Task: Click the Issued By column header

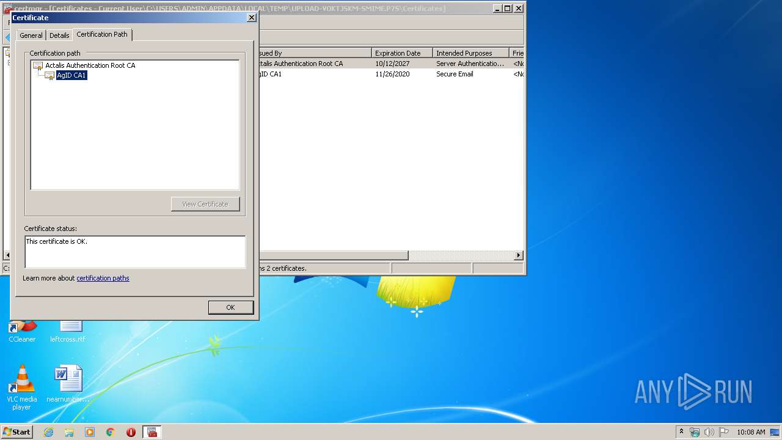Action: pyautogui.click(x=315, y=53)
